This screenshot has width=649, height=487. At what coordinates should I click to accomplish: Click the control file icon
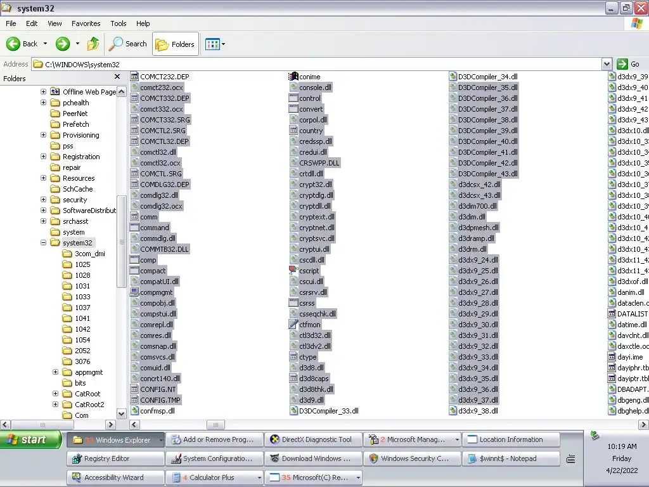293,98
